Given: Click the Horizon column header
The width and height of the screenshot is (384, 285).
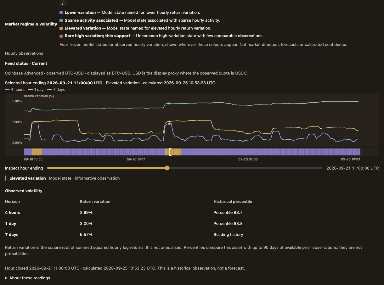Looking at the screenshot, I should tap(13, 202).
